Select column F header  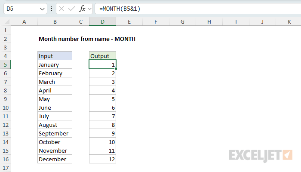[156, 21]
